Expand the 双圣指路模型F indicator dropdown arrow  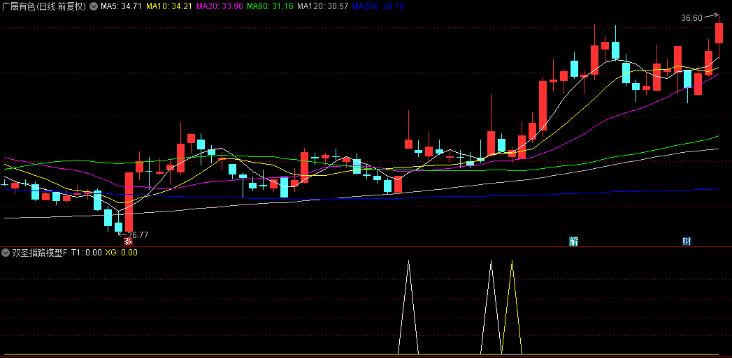(x=6, y=253)
